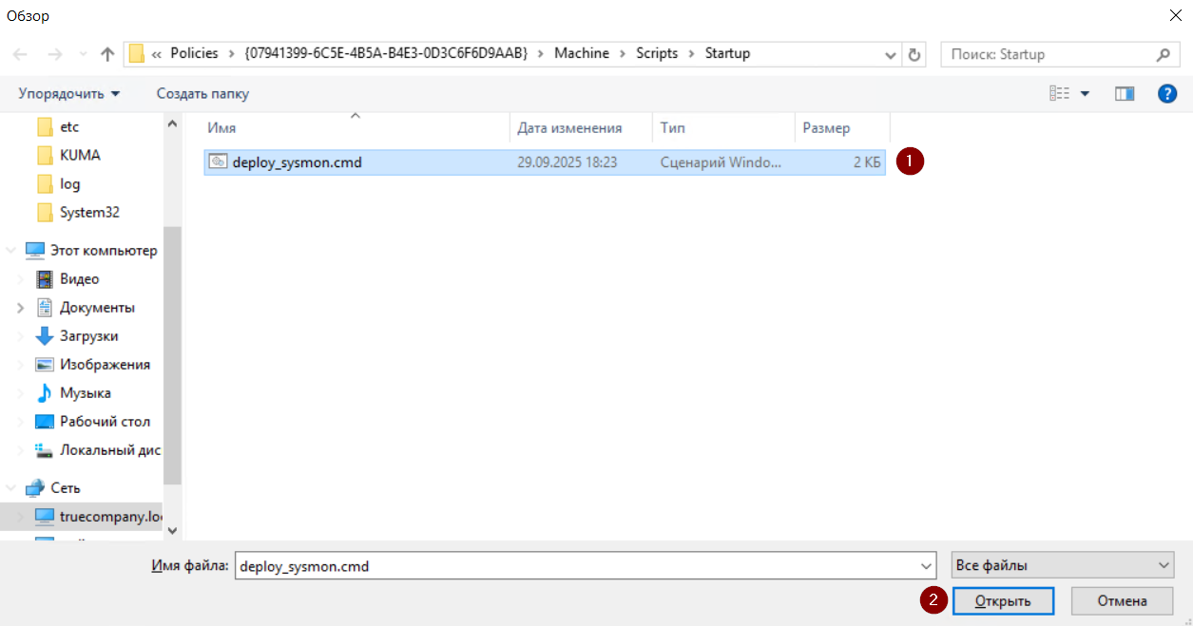Open the Упорядочить menu
This screenshot has height=626, width=1193.
69,94
